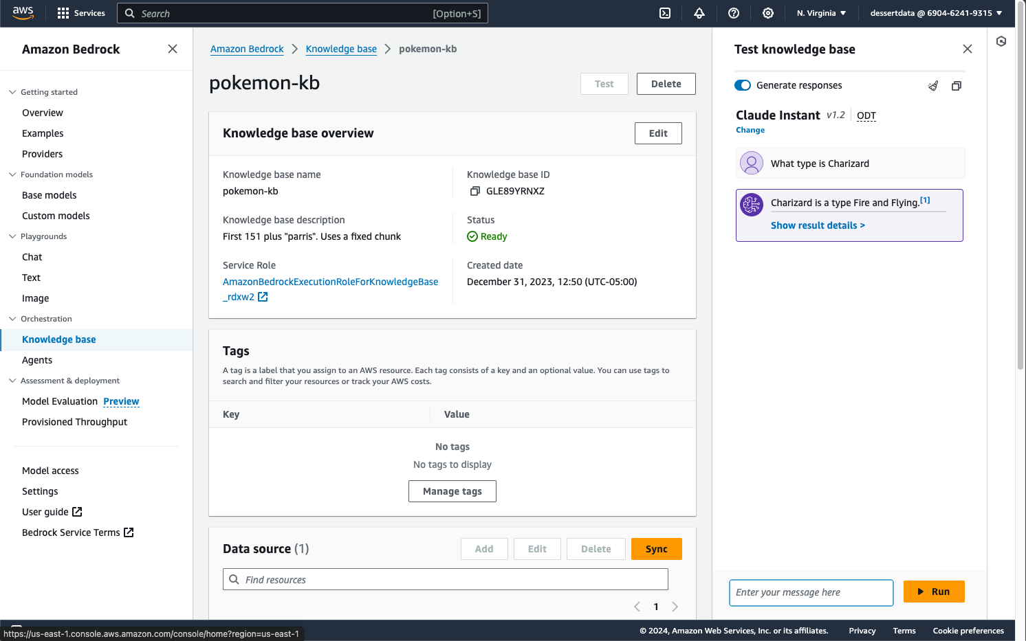Toggle off Generate responses switch
Viewport: 1026px width, 641px height.
tap(743, 85)
